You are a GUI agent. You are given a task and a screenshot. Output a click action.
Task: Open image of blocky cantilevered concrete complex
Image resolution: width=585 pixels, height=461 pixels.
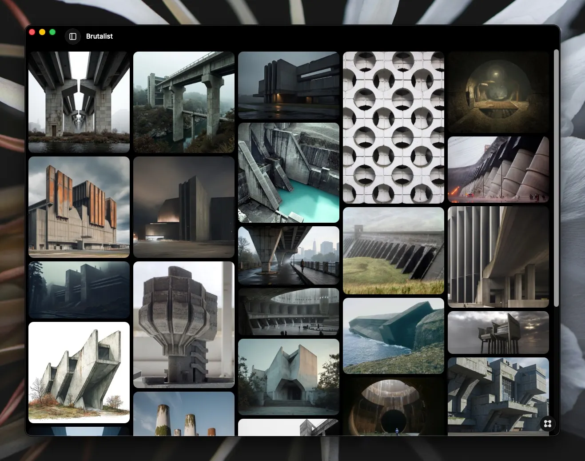498,397
